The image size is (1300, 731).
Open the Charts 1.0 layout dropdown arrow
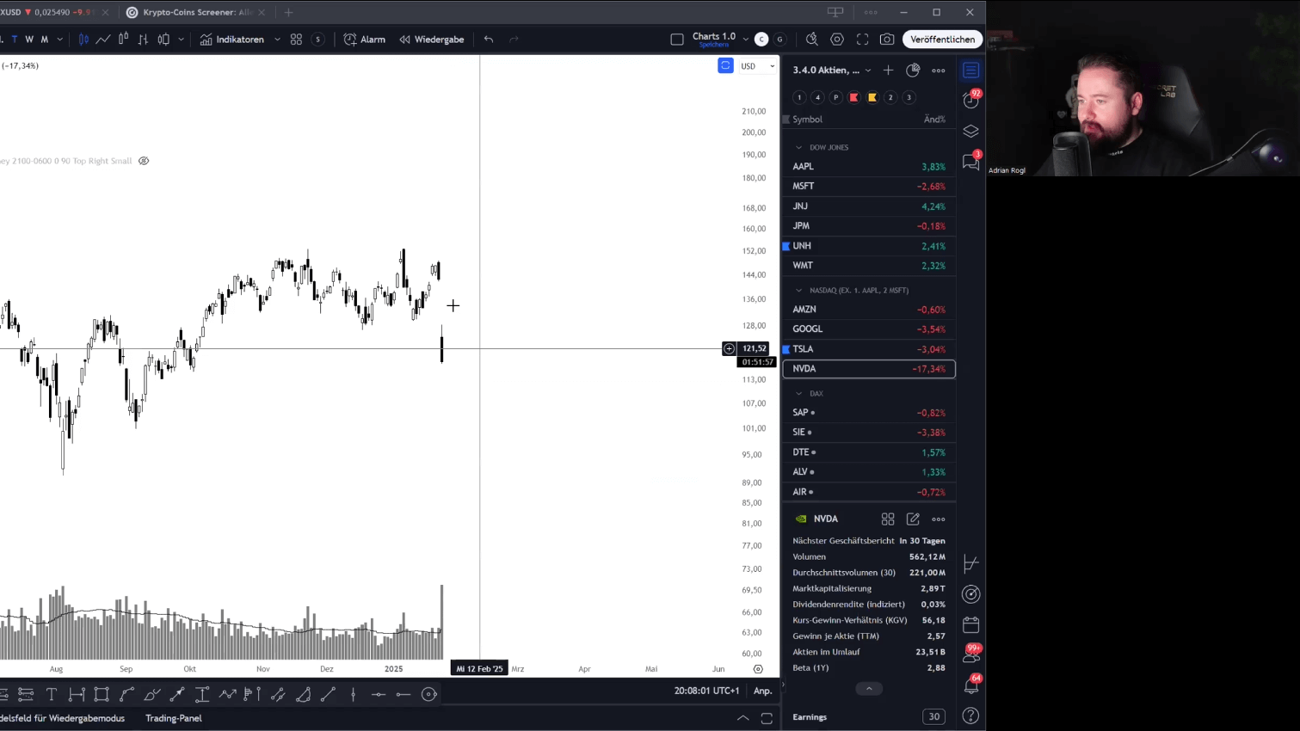click(745, 40)
